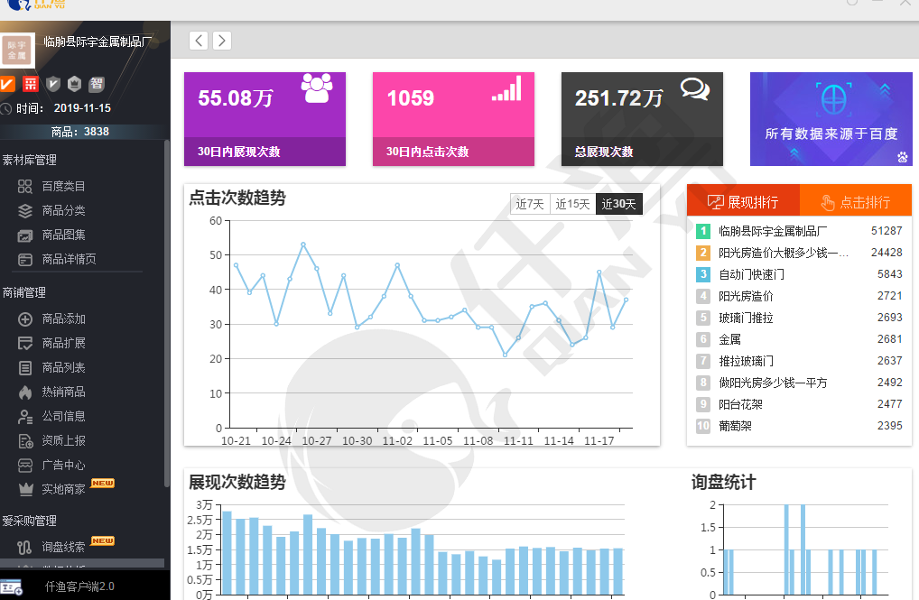Click the 所有数据来源于百度 banner
This screenshot has height=600, width=919.
point(831,119)
